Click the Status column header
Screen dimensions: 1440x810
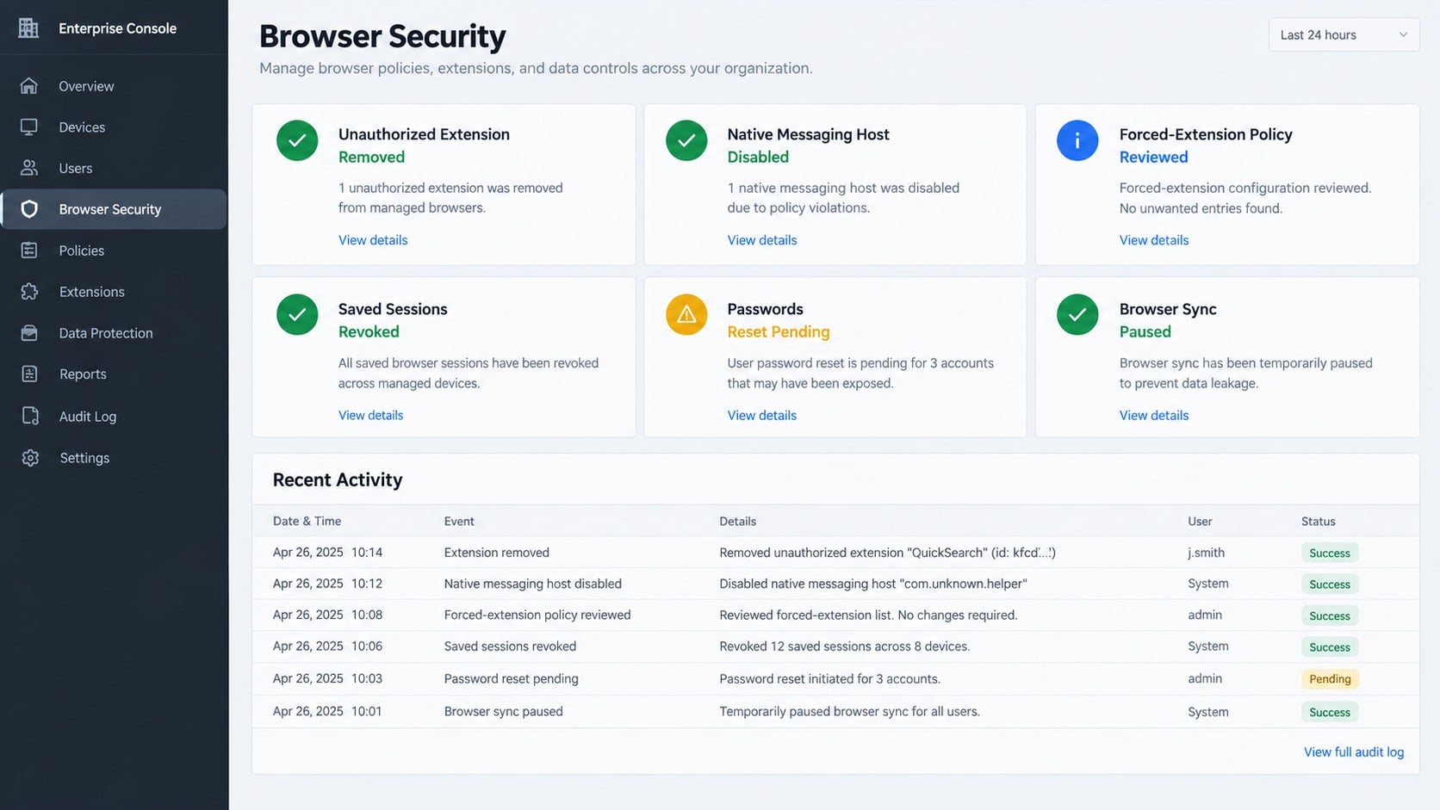[x=1319, y=521]
